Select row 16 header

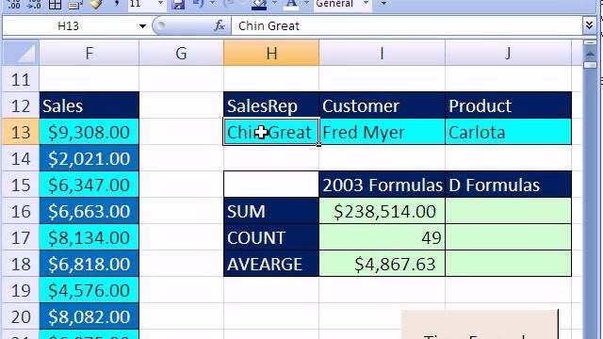click(x=21, y=211)
